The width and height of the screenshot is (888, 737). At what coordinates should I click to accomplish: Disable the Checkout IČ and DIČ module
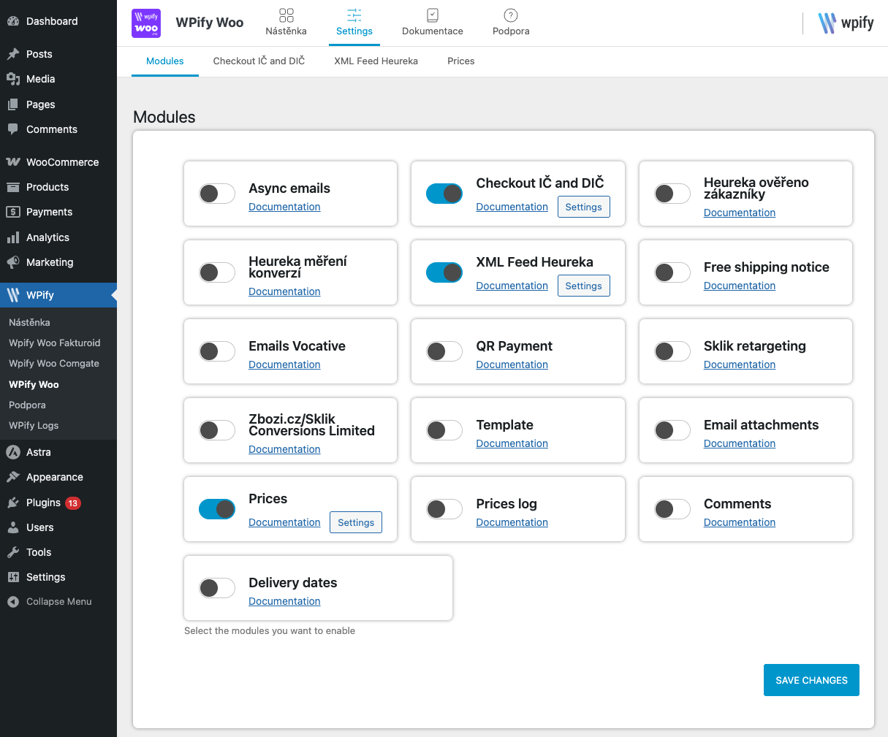pyautogui.click(x=444, y=194)
